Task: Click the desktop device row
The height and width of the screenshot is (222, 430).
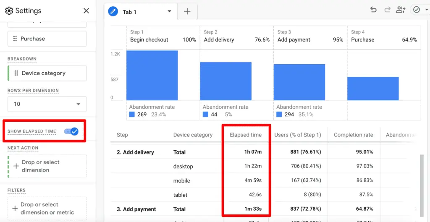Action: (183, 166)
